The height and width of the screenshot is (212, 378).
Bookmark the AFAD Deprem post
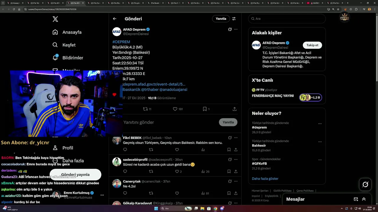205,109
